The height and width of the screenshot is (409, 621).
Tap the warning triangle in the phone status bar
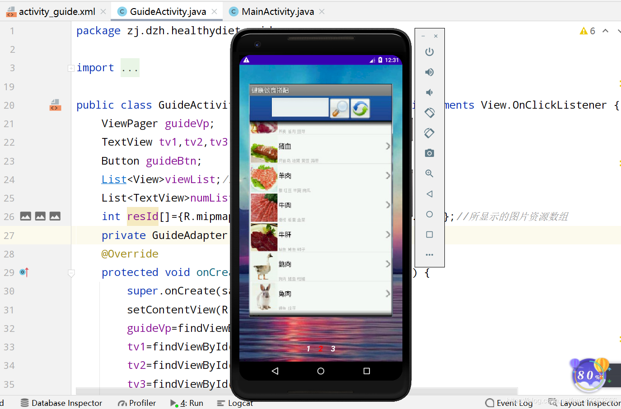point(247,60)
